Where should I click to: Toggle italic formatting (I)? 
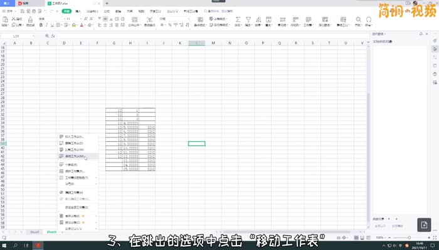46,25
